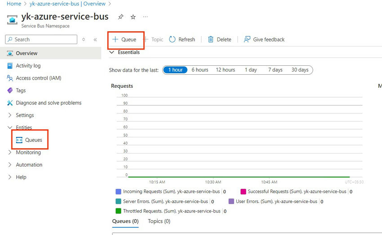Go to the Home breadcrumb link
The image size is (382, 235).
[14, 4]
